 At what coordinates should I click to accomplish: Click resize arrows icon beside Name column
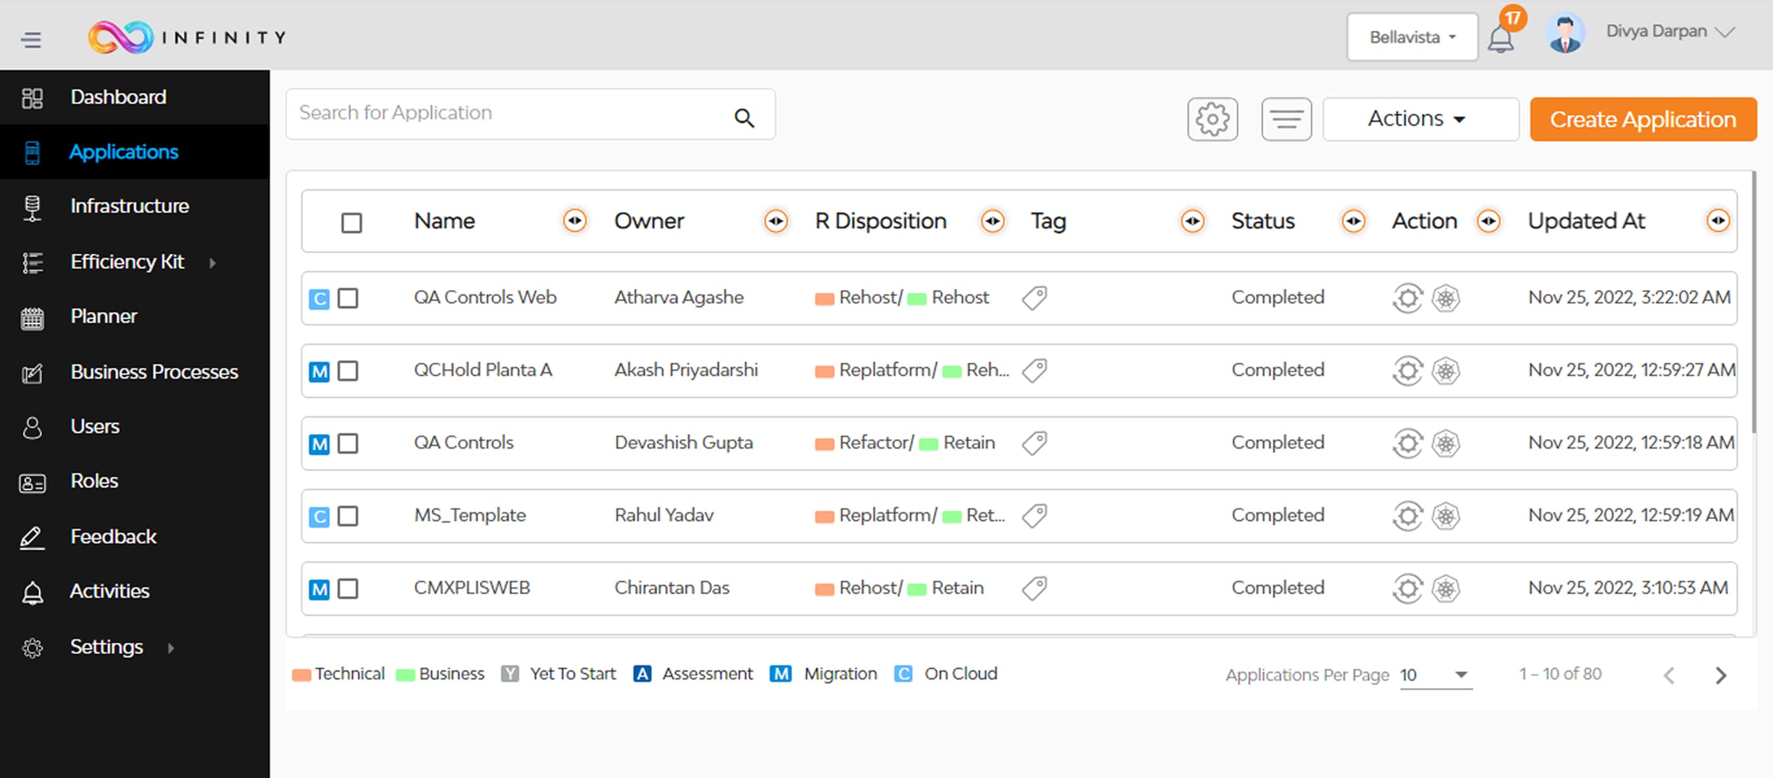coord(575,221)
